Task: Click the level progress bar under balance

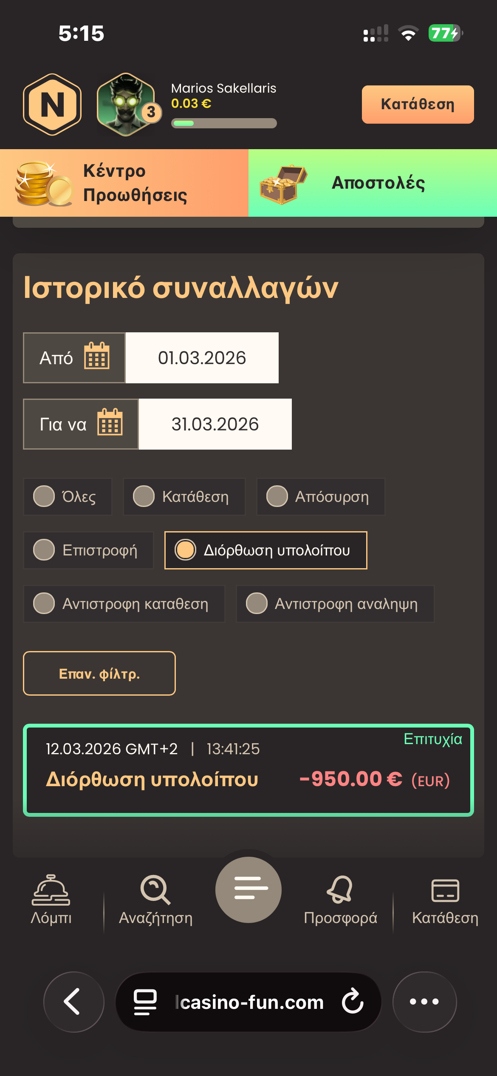Action: tap(224, 123)
